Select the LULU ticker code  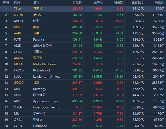(x=18, y=77)
